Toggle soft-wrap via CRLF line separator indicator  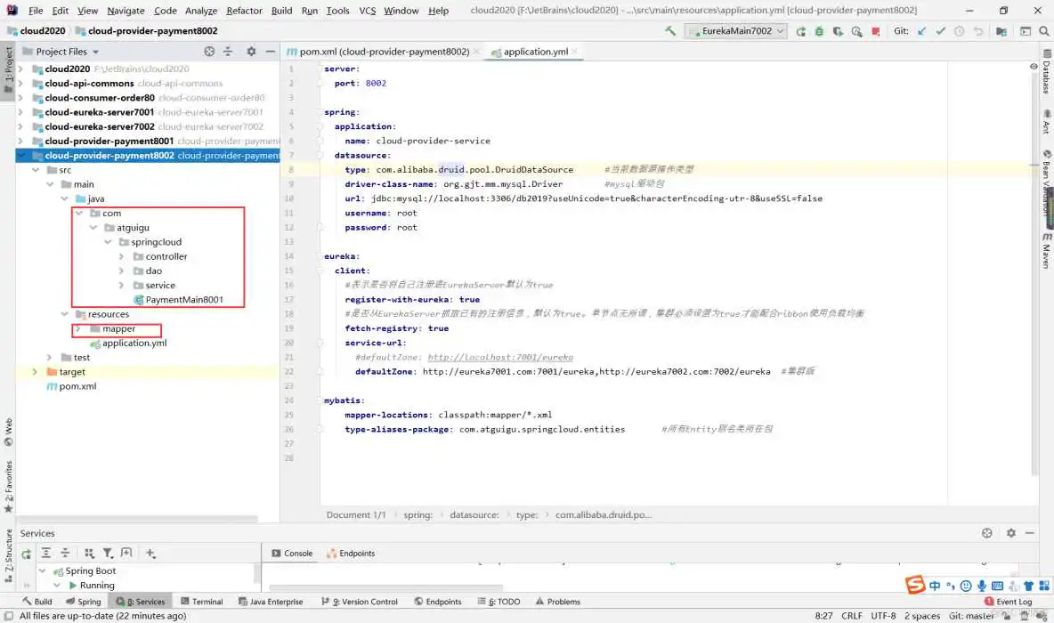(x=851, y=615)
